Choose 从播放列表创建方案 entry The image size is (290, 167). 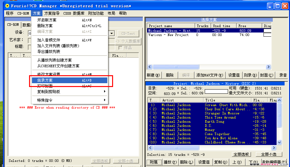point(70,60)
